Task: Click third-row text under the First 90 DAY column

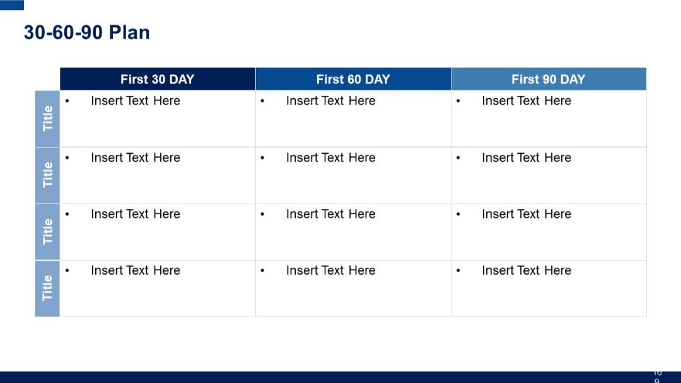Action: click(527, 214)
